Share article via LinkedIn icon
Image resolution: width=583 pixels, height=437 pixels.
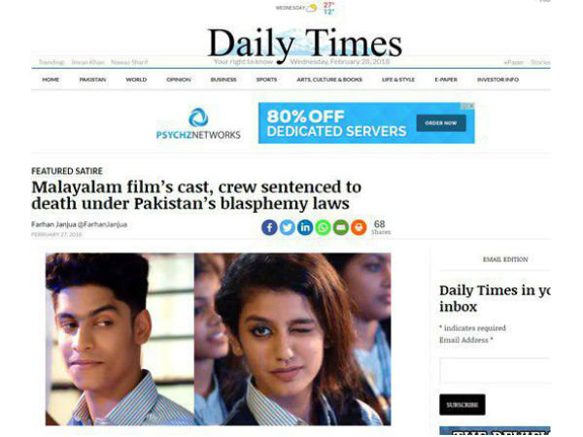[x=305, y=227]
